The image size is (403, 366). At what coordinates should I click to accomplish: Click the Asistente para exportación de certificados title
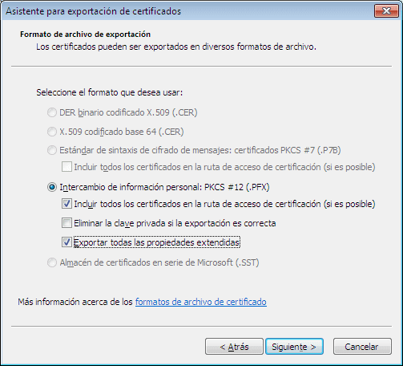click(x=93, y=11)
